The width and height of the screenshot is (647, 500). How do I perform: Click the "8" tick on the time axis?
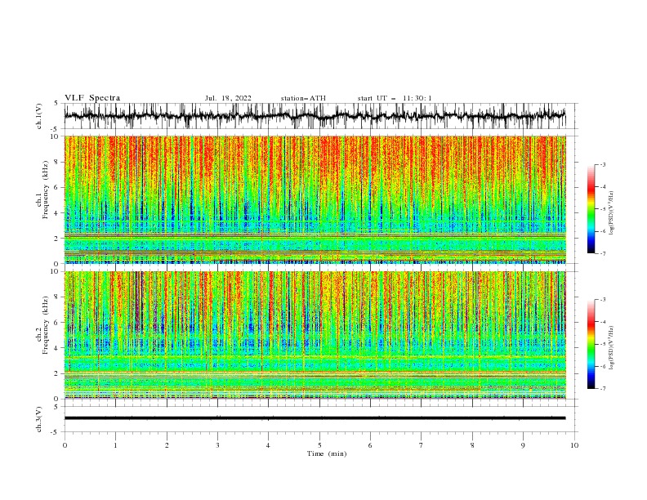point(472,445)
